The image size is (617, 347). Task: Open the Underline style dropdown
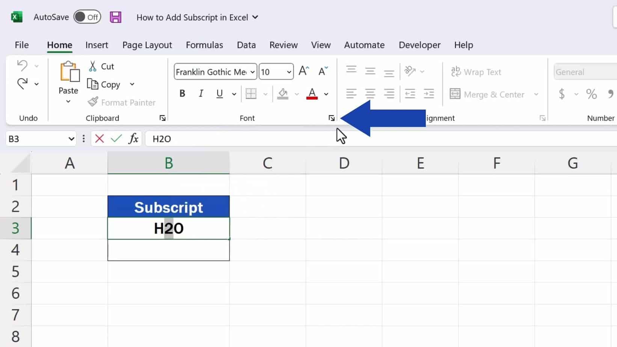tap(234, 94)
